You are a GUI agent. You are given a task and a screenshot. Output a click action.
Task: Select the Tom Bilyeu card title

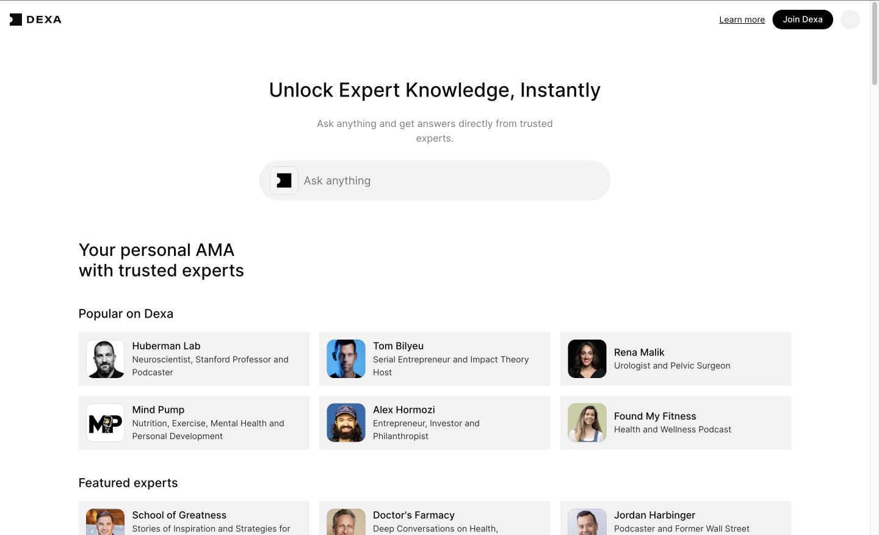click(399, 346)
